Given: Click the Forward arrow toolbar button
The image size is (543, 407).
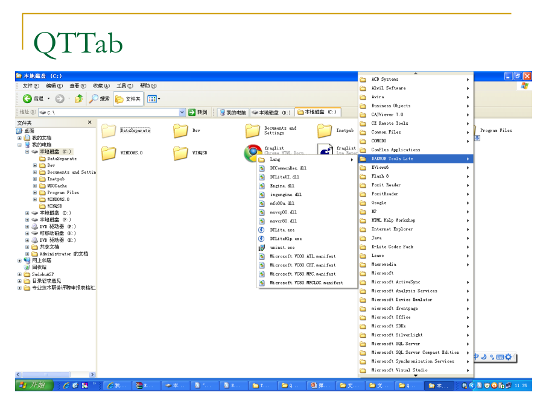Looking at the screenshot, I should click(60, 99).
